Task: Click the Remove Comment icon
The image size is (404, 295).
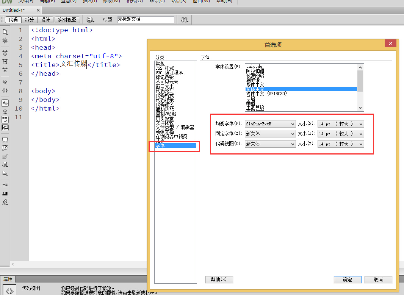Action: click(5, 148)
